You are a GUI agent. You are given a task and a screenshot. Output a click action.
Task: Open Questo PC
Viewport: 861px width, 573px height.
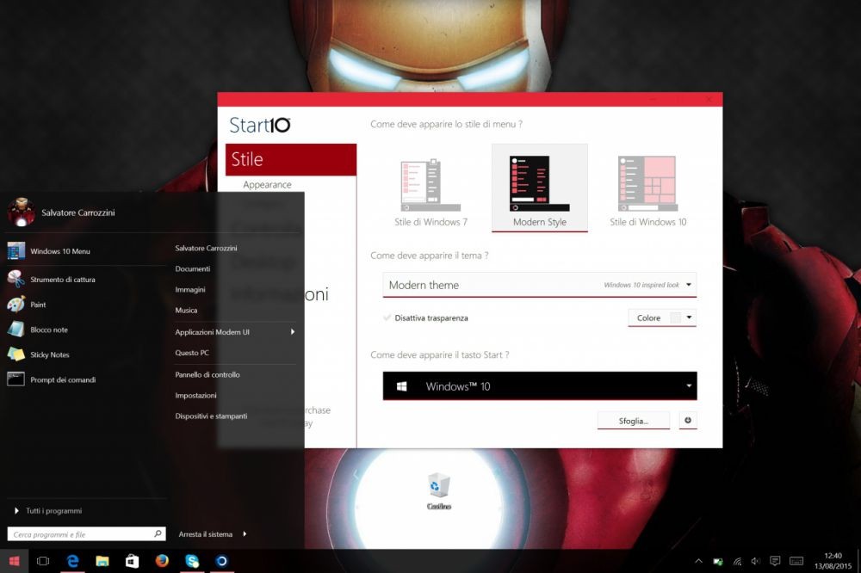pyautogui.click(x=192, y=353)
